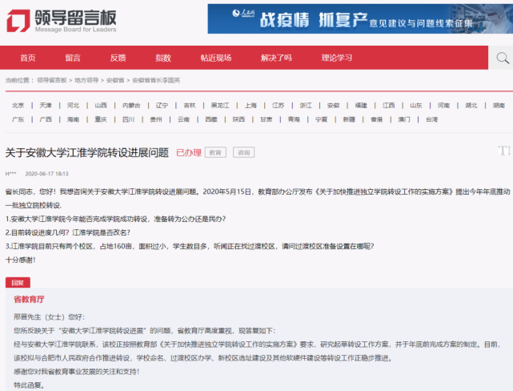Screen dimensions: 513x391
Task: Click breadcrumb link 领导留言板
Action: click(x=52, y=80)
